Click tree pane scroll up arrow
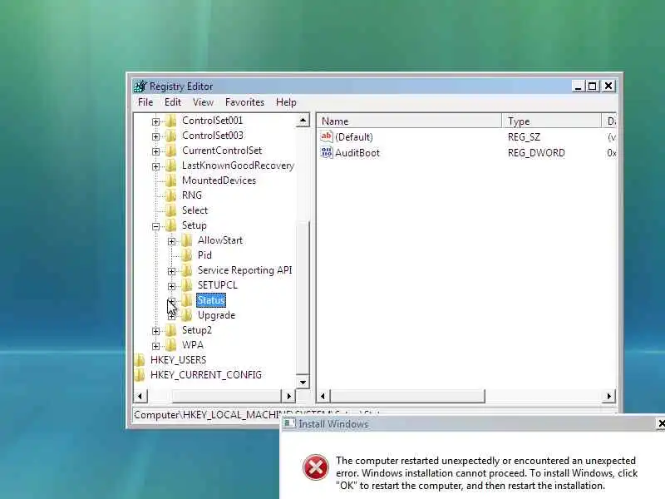Image resolution: width=665 pixels, height=499 pixels. (303, 121)
